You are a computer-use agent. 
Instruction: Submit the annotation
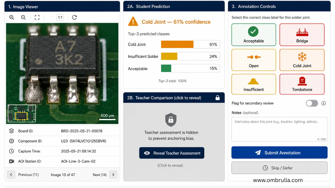(280, 153)
